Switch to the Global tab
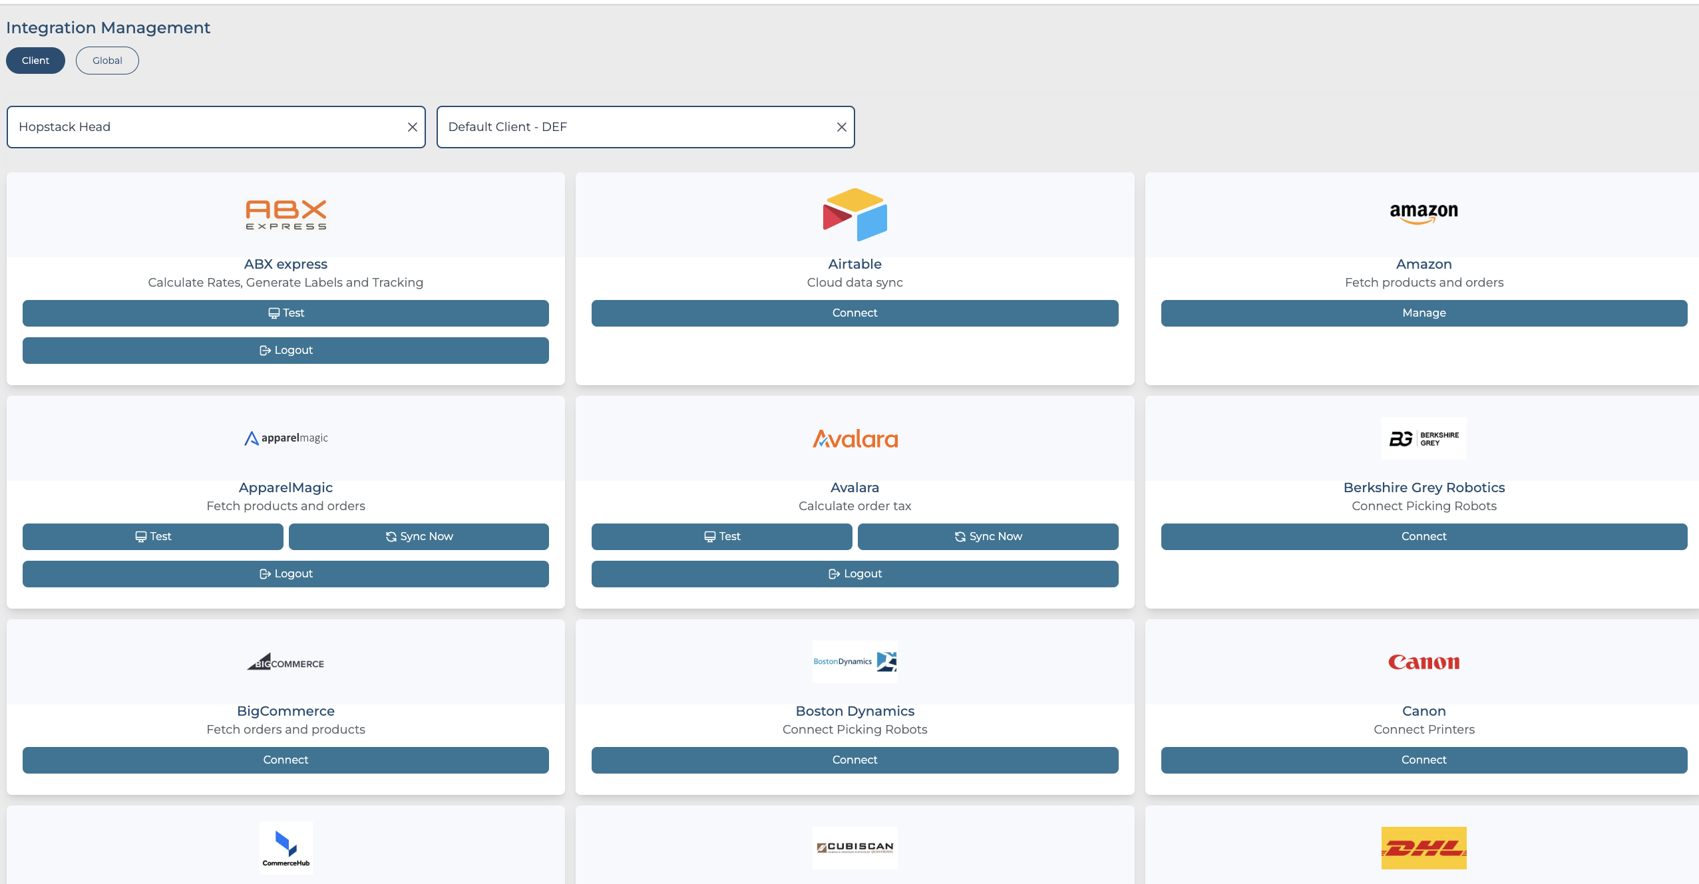Viewport: 1699px width, 884px height. (x=107, y=61)
